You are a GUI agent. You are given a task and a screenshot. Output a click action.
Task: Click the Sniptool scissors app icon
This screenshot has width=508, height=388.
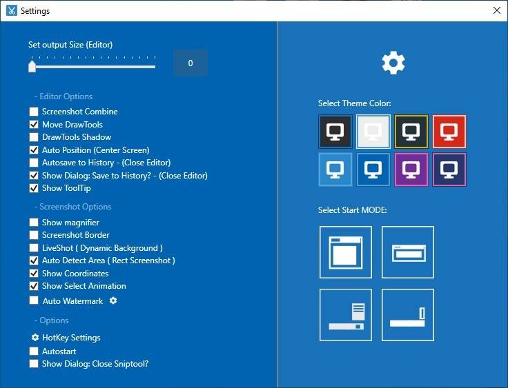tap(11, 10)
